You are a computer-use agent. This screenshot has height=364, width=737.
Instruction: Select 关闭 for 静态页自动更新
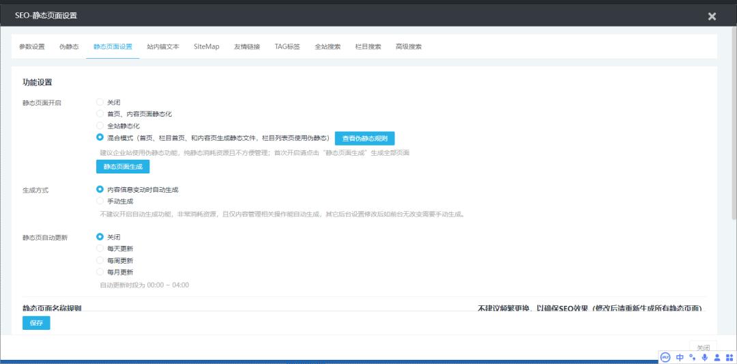[x=100, y=237]
